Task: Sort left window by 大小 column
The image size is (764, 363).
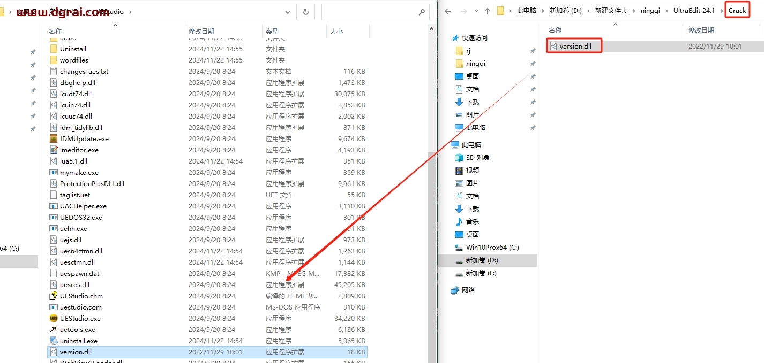Action: click(336, 32)
